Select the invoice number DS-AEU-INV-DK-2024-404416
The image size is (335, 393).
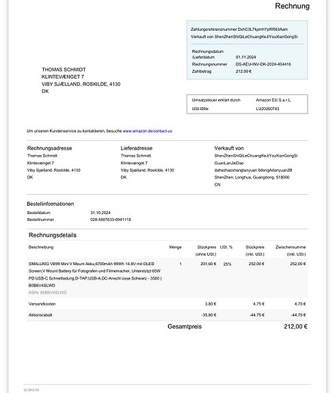point(263,64)
